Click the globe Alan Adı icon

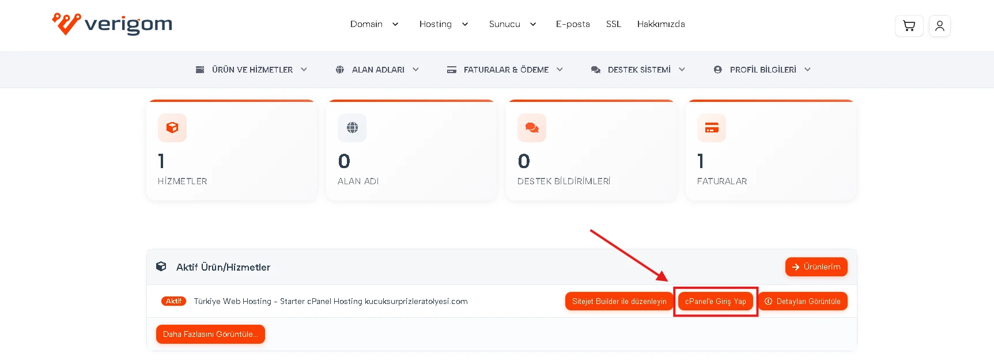click(x=352, y=128)
